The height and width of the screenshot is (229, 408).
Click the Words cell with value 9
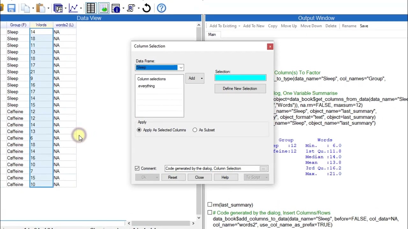pyautogui.click(x=41, y=79)
